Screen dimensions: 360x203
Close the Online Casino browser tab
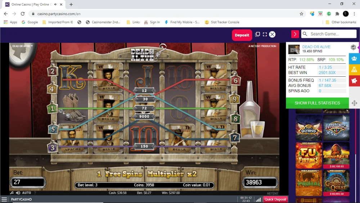[x=61, y=4]
